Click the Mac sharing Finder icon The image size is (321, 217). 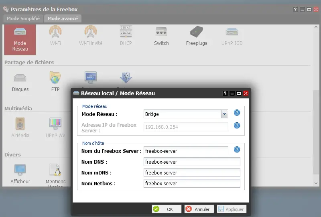point(126,77)
